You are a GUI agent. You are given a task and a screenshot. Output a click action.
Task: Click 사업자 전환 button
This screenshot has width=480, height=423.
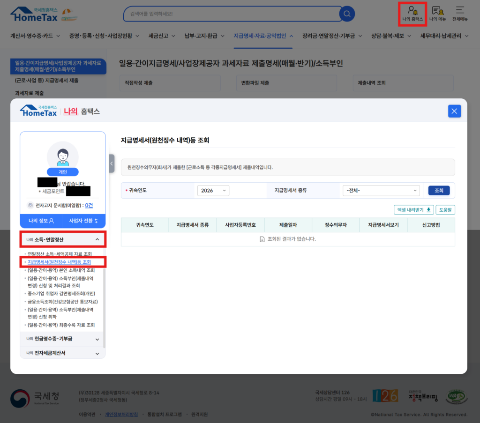(x=84, y=221)
